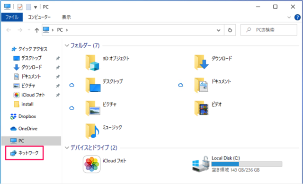This screenshot has height=184, width=303.
Task: Open the quick access toolbar customize arrow
Action: 36,8
